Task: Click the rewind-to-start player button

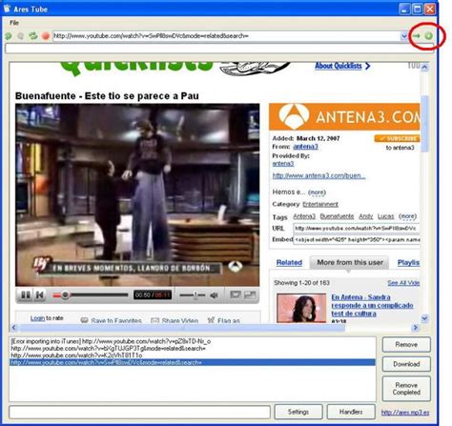Action: tap(40, 295)
